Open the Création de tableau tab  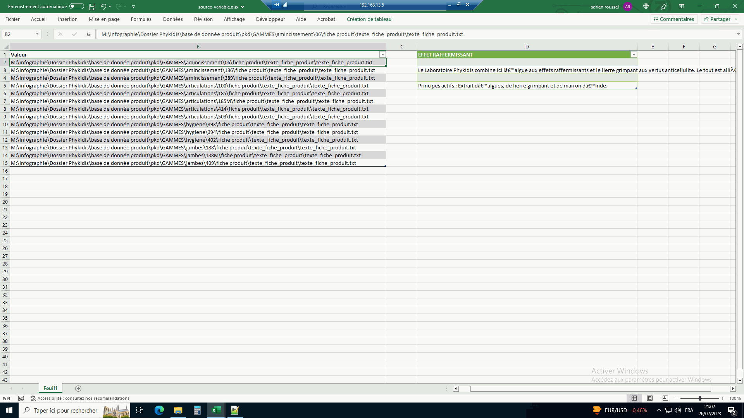coord(369,19)
